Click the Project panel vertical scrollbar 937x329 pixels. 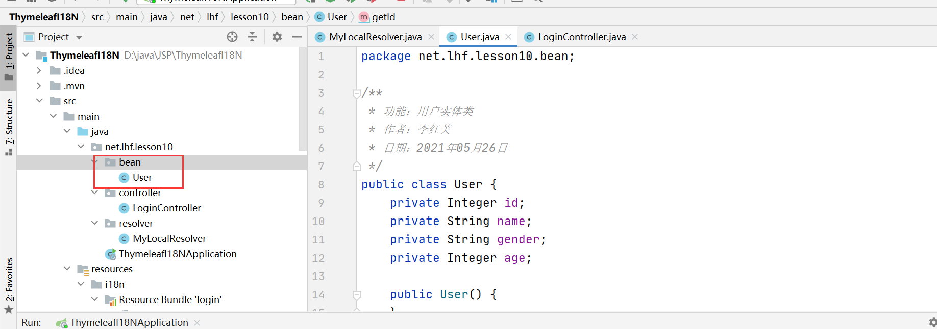(x=303, y=99)
